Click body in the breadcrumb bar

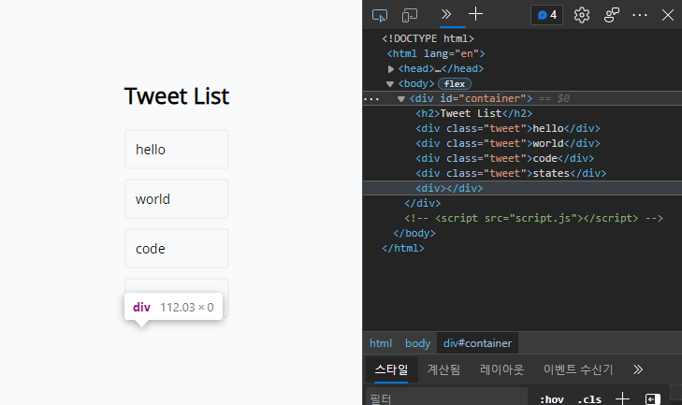(x=417, y=343)
